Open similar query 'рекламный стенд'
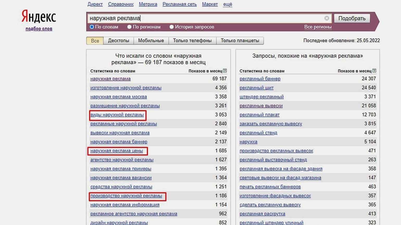This screenshot has height=225, width=401. (x=258, y=133)
